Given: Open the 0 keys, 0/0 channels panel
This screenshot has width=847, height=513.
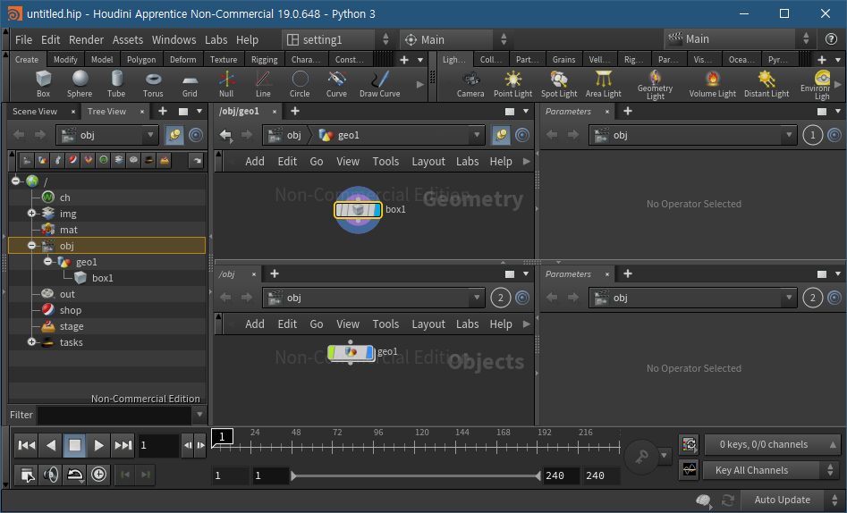Looking at the screenshot, I should tap(773, 444).
